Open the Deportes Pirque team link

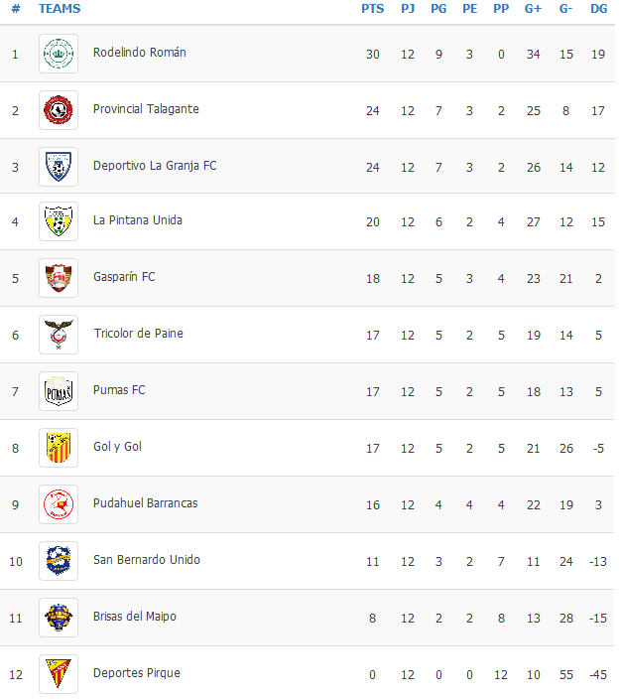click(x=137, y=673)
